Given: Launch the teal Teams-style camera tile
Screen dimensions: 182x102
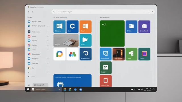Looking at the screenshot, I should pos(86,40).
